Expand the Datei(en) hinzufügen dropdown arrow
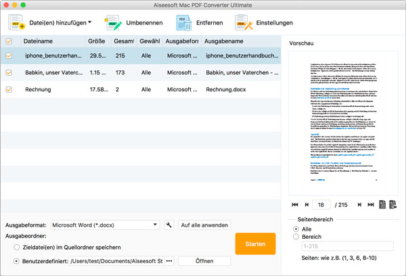The image size is (406, 276). pyautogui.click(x=91, y=22)
